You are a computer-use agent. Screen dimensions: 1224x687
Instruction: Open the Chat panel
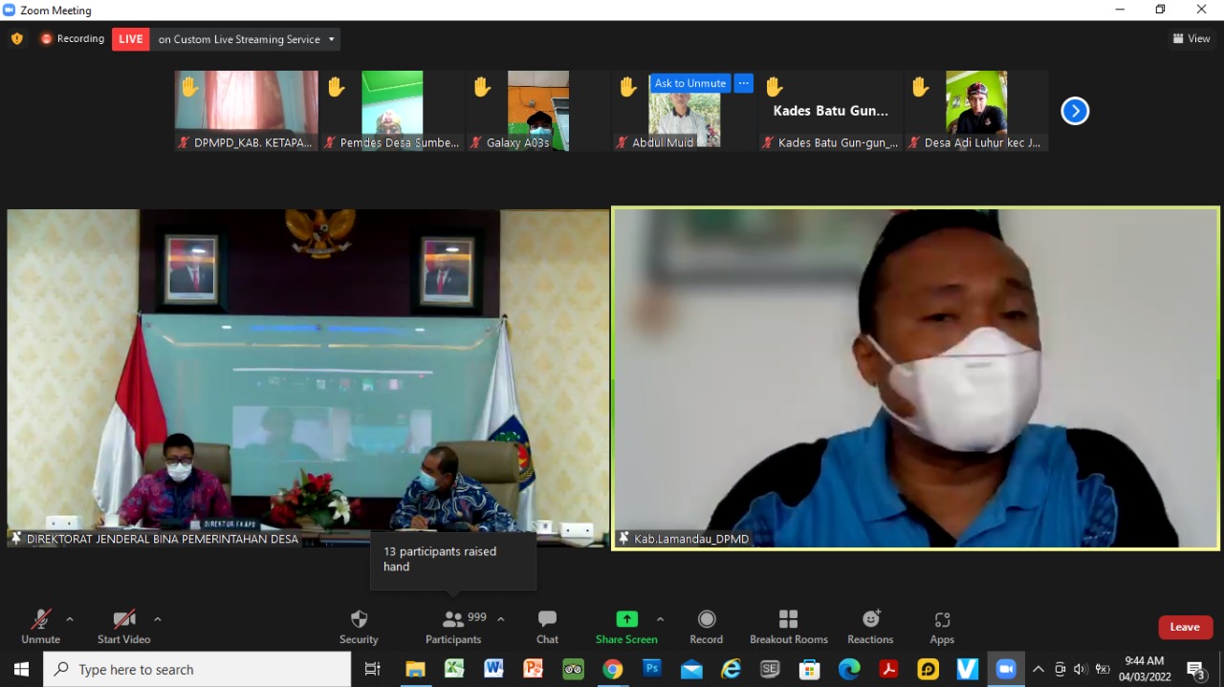point(547,626)
